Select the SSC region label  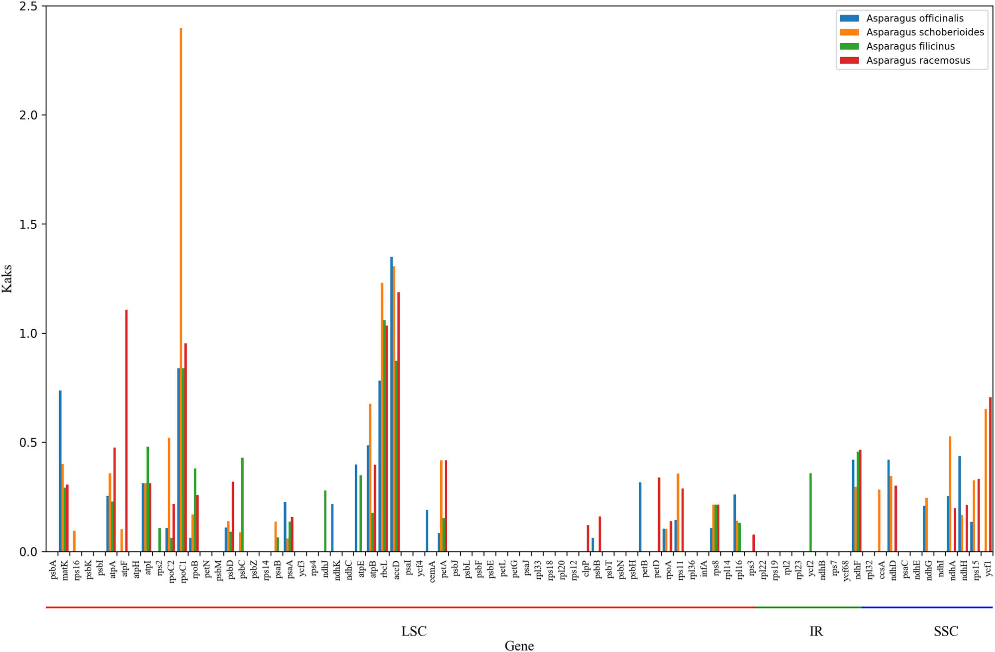click(946, 631)
